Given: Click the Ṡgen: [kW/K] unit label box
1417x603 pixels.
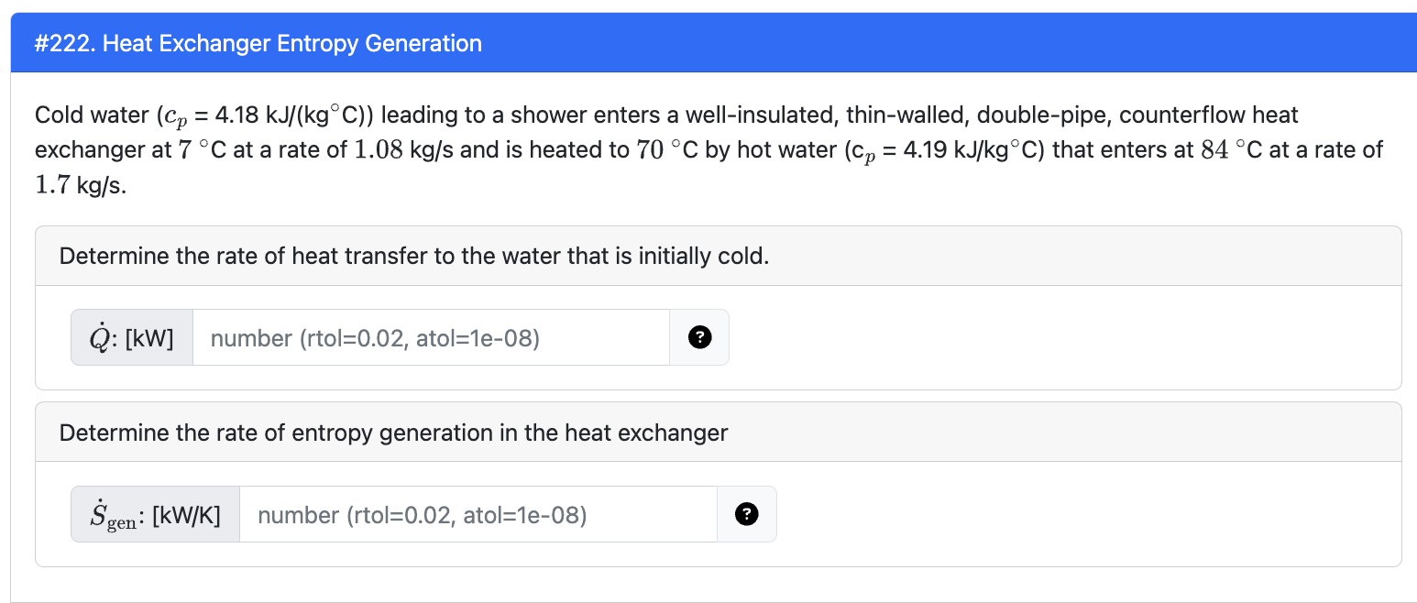Looking at the screenshot, I should (155, 514).
